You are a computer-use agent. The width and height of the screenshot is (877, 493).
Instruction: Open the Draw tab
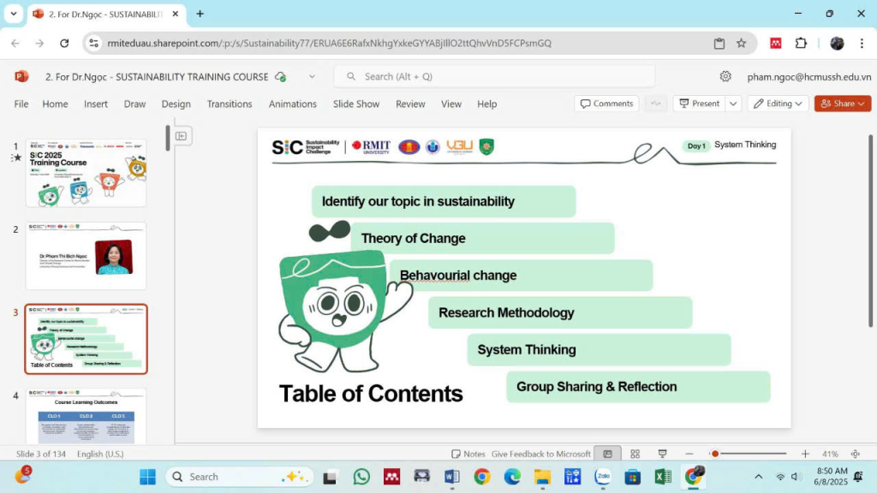(134, 104)
